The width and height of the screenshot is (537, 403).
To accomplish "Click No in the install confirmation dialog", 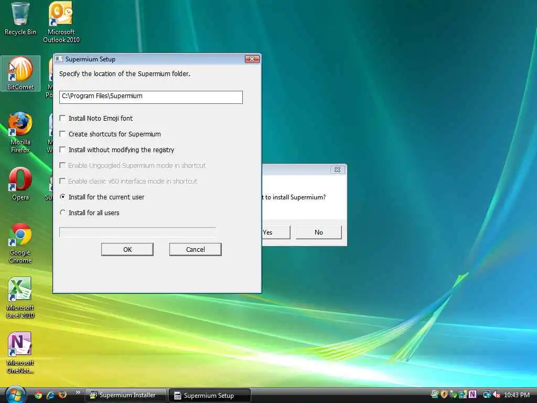I will pos(318,232).
